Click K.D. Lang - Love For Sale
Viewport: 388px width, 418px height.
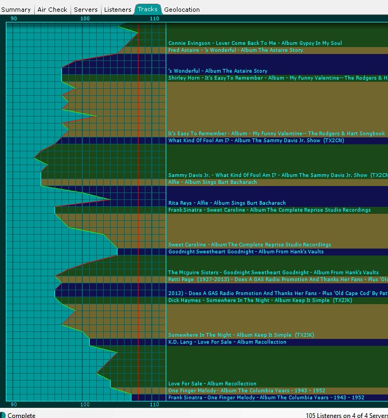(x=227, y=342)
